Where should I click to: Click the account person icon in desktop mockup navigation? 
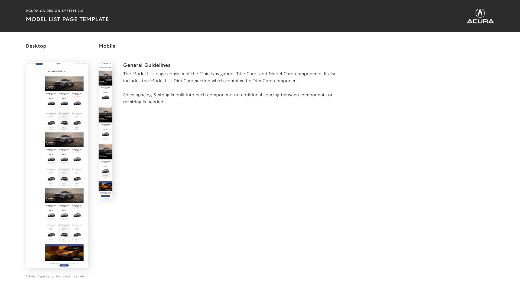(82, 64)
